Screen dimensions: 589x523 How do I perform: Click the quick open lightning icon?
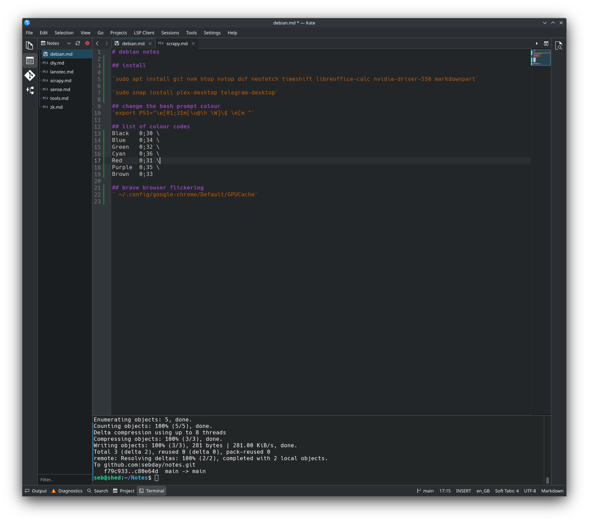point(537,43)
